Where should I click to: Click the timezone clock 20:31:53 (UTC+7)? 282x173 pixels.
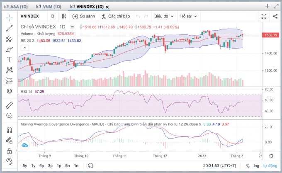click(220, 166)
